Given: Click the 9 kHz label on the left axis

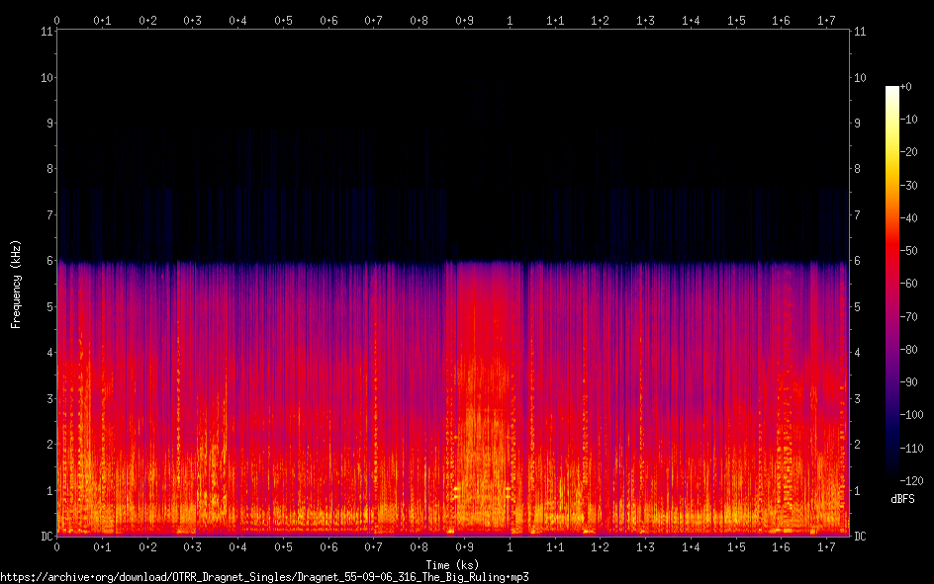Looking at the screenshot, I should 47,124.
